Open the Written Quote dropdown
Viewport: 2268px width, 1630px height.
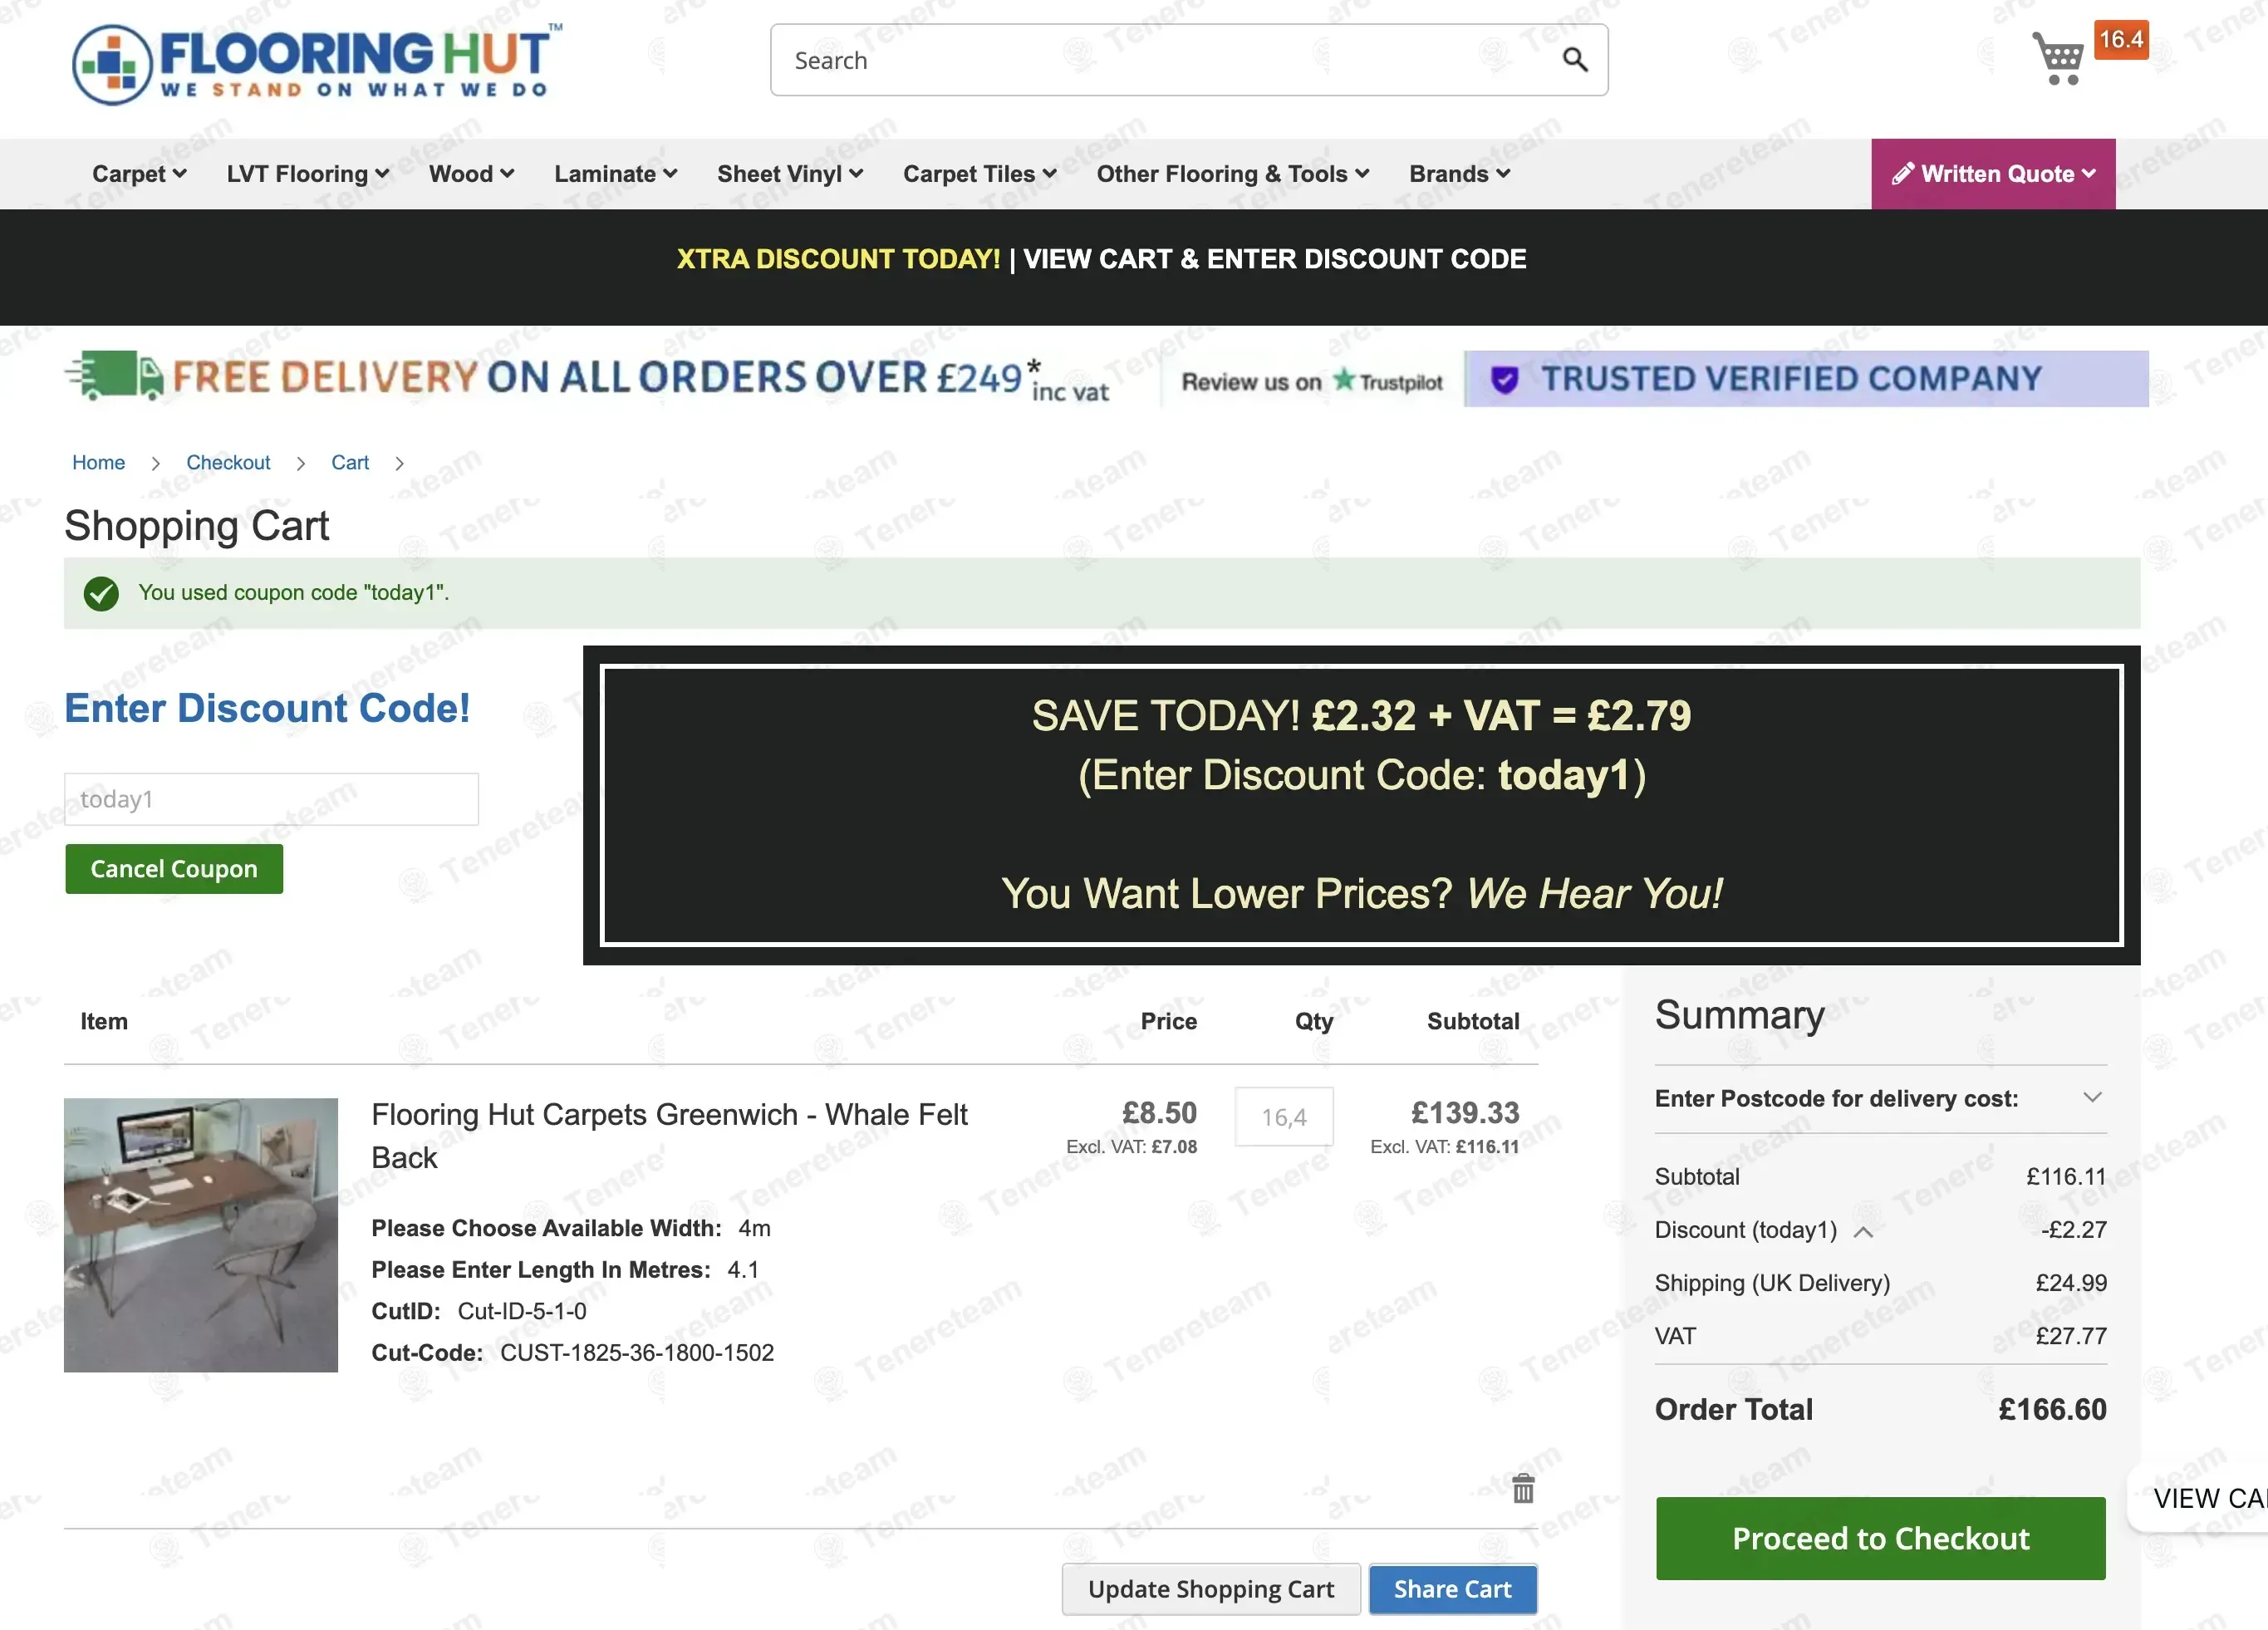1992,174
